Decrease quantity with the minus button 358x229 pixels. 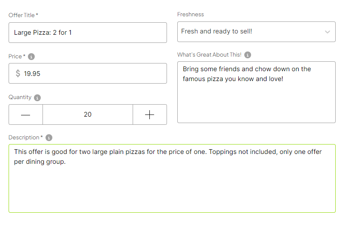[x=26, y=114]
